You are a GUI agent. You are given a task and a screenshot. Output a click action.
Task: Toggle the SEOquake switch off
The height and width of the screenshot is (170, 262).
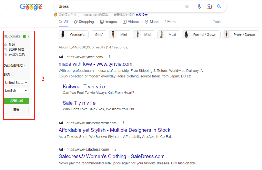26,36
